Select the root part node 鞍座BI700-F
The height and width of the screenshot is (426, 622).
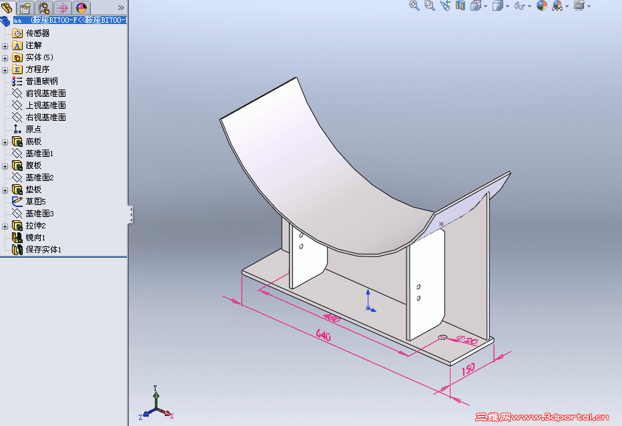(x=70, y=20)
